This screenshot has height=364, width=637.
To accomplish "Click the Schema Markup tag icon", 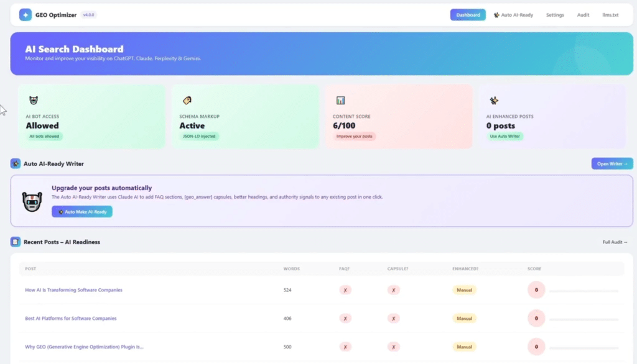I will tap(187, 101).
